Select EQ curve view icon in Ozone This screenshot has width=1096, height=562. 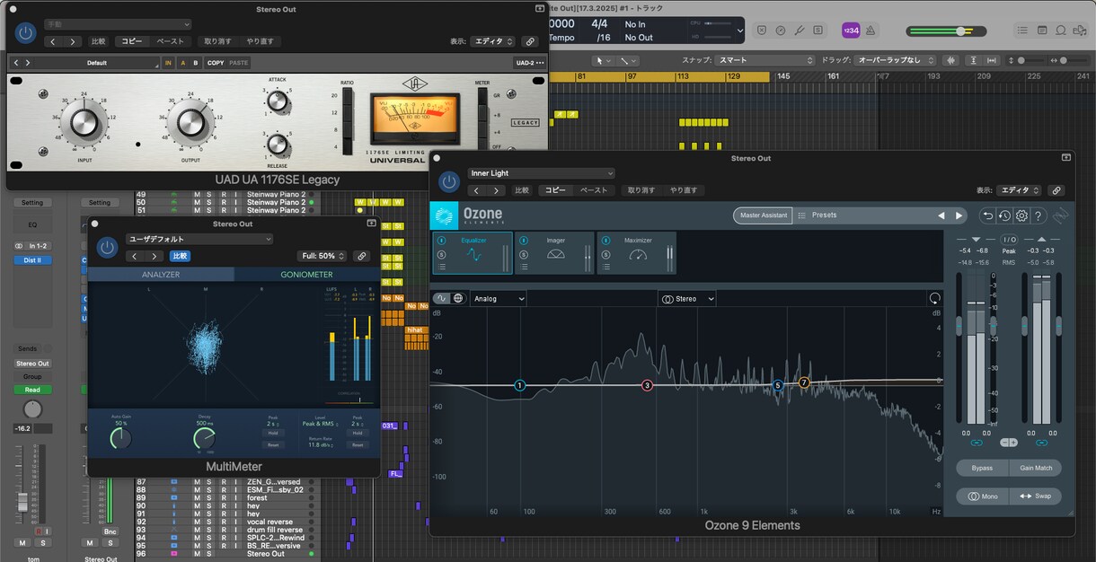tap(442, 298)
